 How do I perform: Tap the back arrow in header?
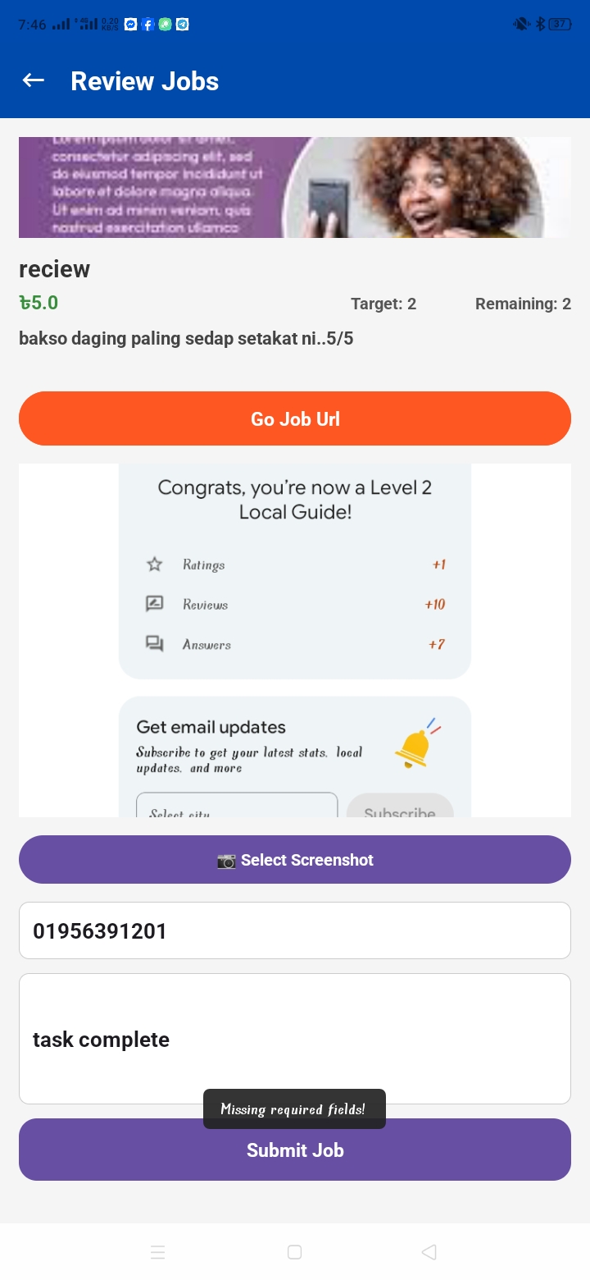point(33,80)
